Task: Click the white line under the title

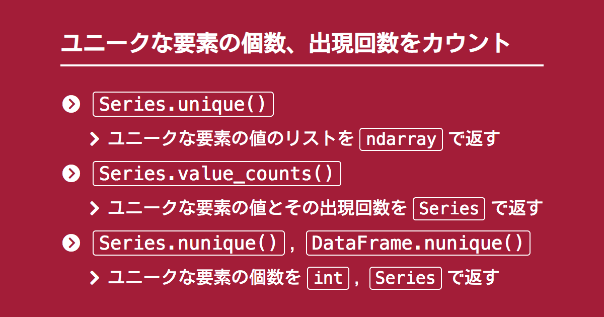Action: (x=302, y=65)
